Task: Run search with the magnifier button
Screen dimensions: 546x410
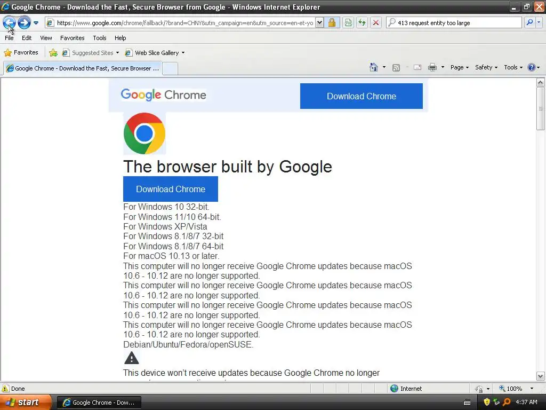Action: 529,22
